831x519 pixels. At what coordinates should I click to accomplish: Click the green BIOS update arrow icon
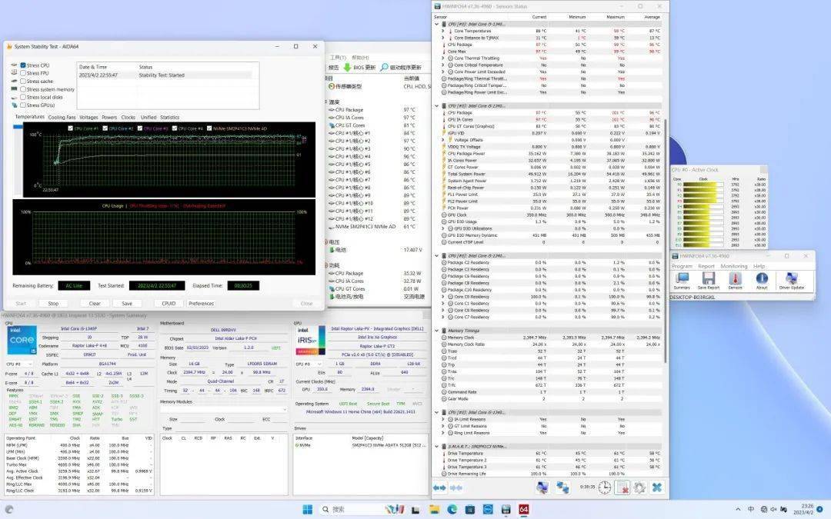pos(346,67)
